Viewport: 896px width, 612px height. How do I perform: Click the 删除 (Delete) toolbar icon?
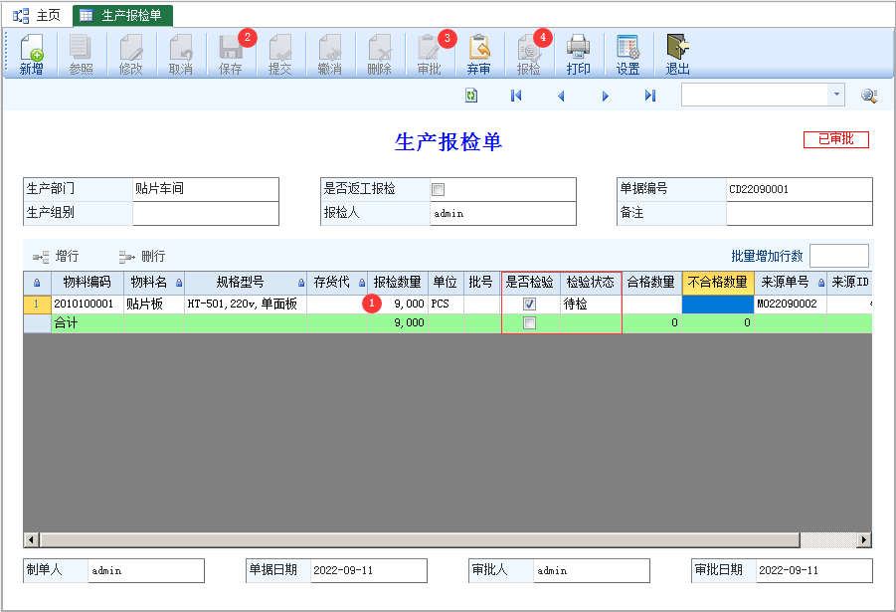point(380,55)
